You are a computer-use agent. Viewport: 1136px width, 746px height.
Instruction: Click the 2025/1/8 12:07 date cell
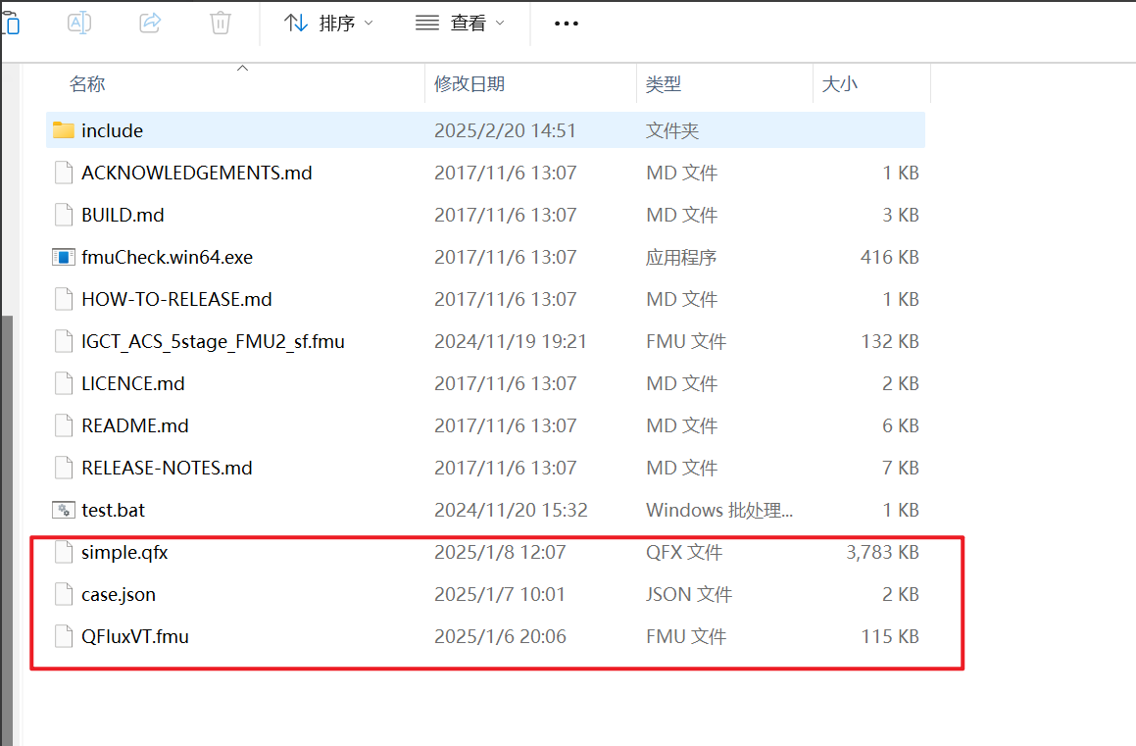coord(500,552)
